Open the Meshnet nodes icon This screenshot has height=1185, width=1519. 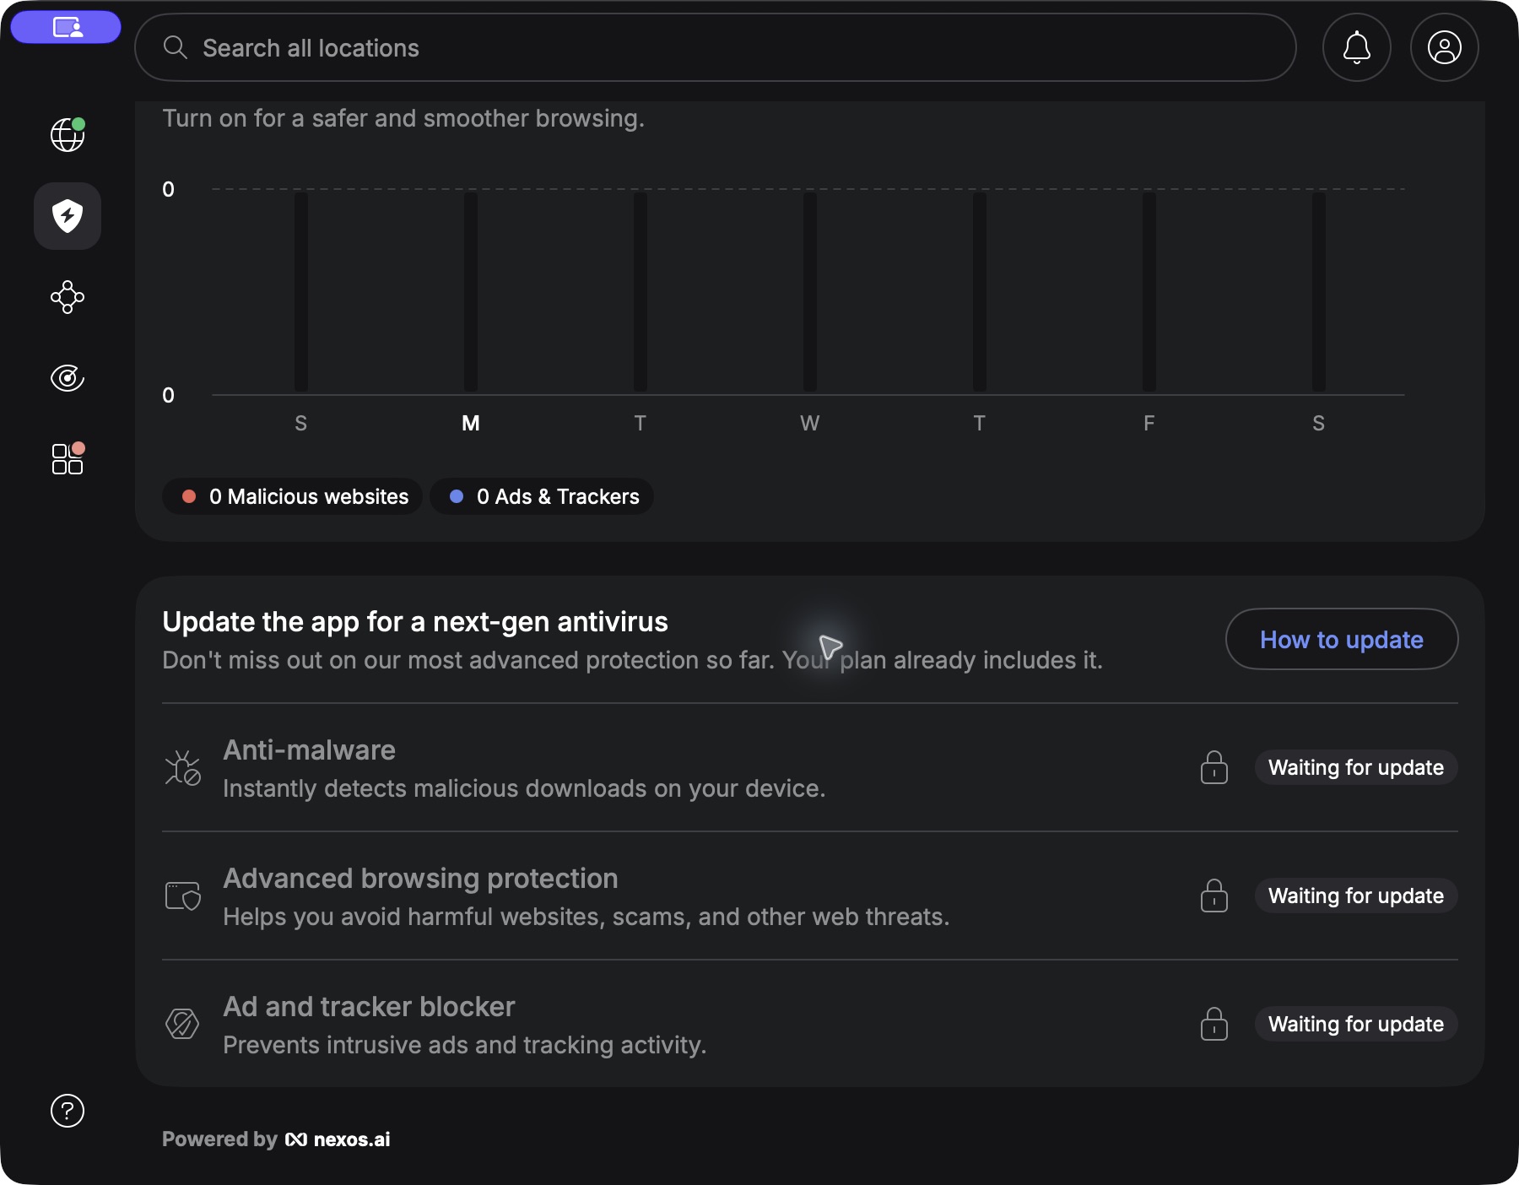(x=68, y=297)
